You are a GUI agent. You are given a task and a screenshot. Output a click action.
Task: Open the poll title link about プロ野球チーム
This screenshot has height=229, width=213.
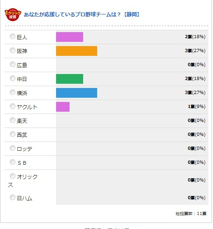coord(82,14)
